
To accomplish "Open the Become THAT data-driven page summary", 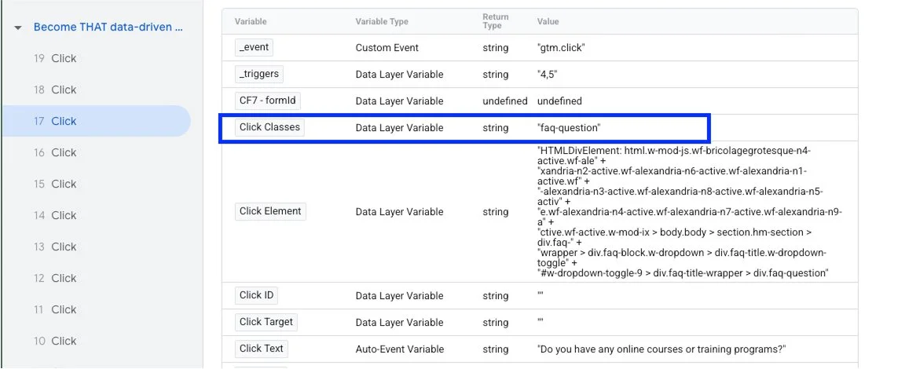I will tap(108, 27).
